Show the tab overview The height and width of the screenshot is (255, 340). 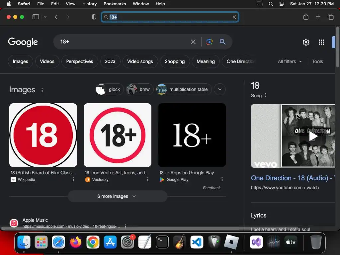[330, 17]
